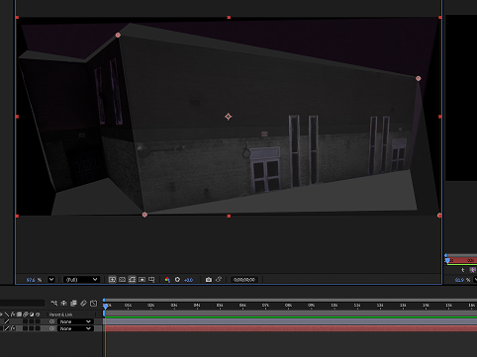The image size is (477, 358).
Task: Toggle the fx switch on second layer
Action: [x=13, y=328]
